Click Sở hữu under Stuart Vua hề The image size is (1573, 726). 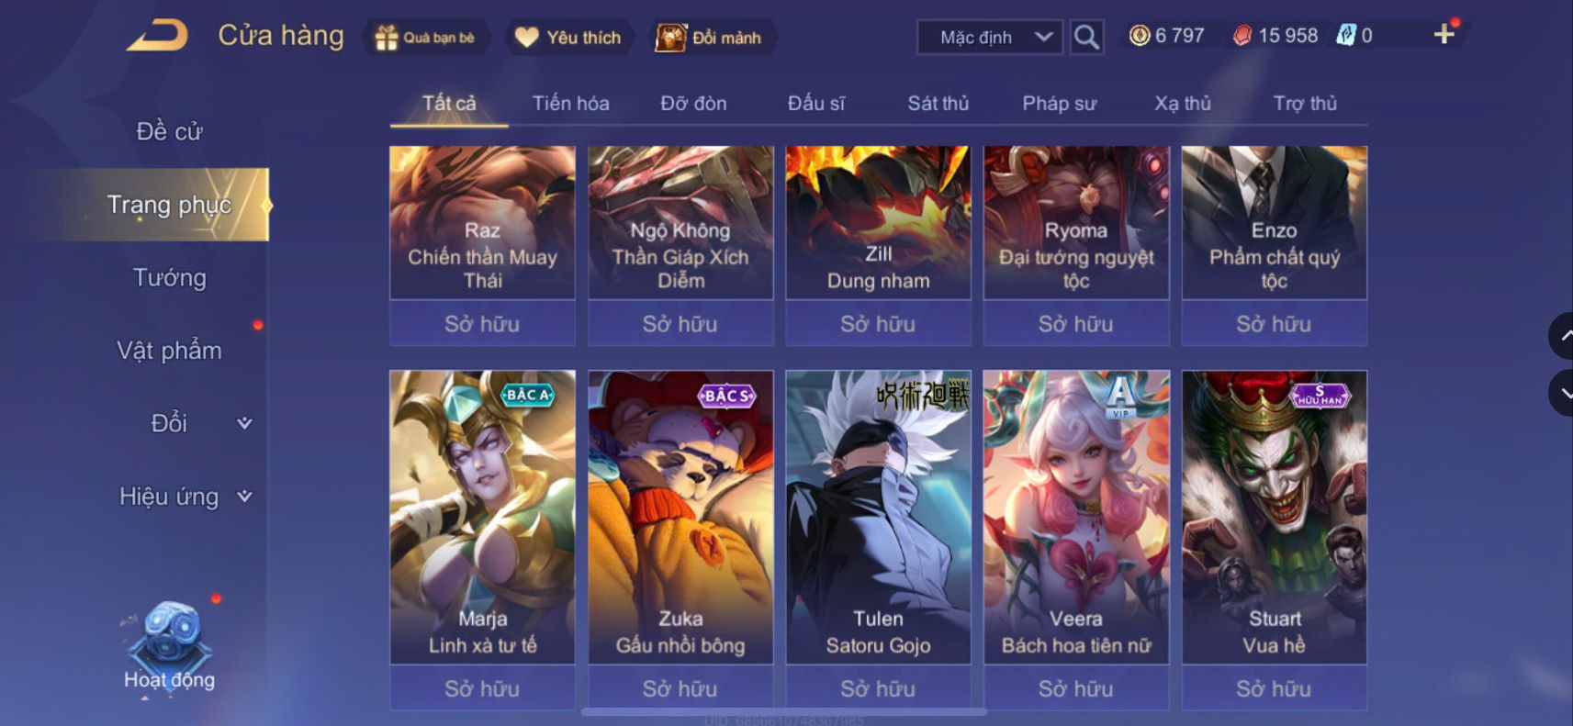pos(1274,688)
